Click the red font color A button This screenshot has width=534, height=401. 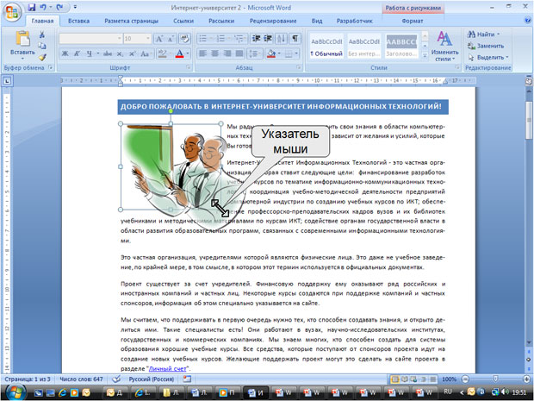coord(179,53)
